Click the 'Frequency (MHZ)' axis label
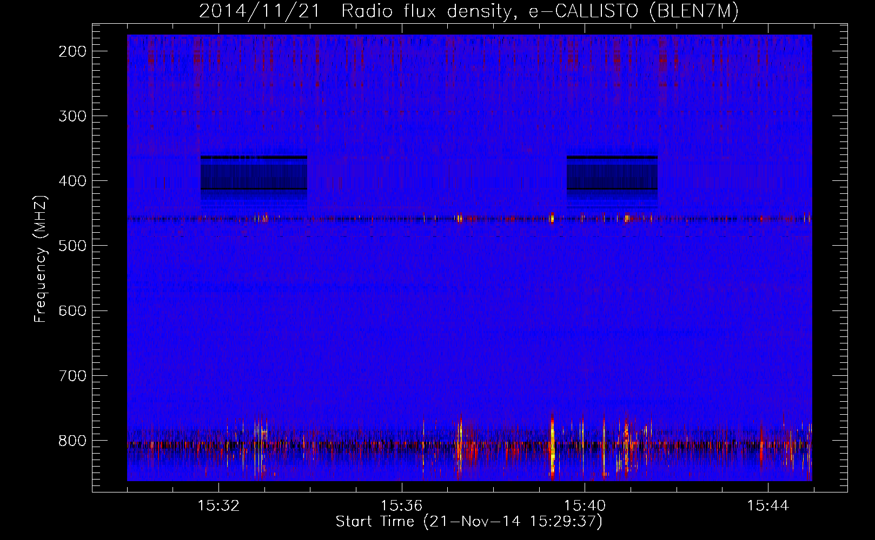Screen dimensions: 875x540 (41, 259)
